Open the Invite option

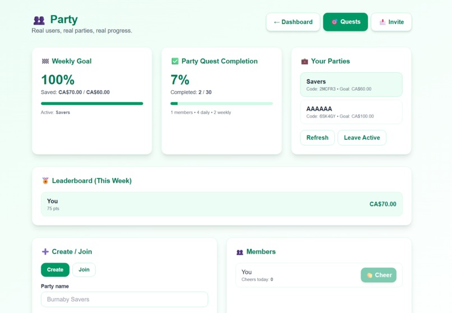[x=391, y=22]
